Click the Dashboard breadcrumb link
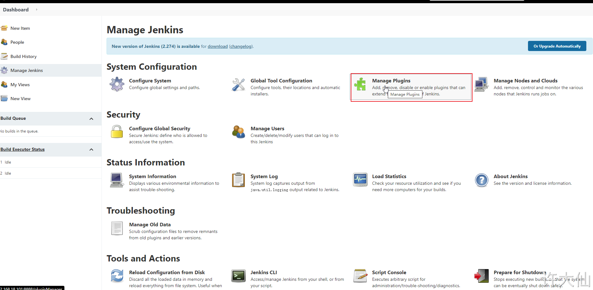The width and height of the screenshot is (593, 290). [x=16, y=10]
